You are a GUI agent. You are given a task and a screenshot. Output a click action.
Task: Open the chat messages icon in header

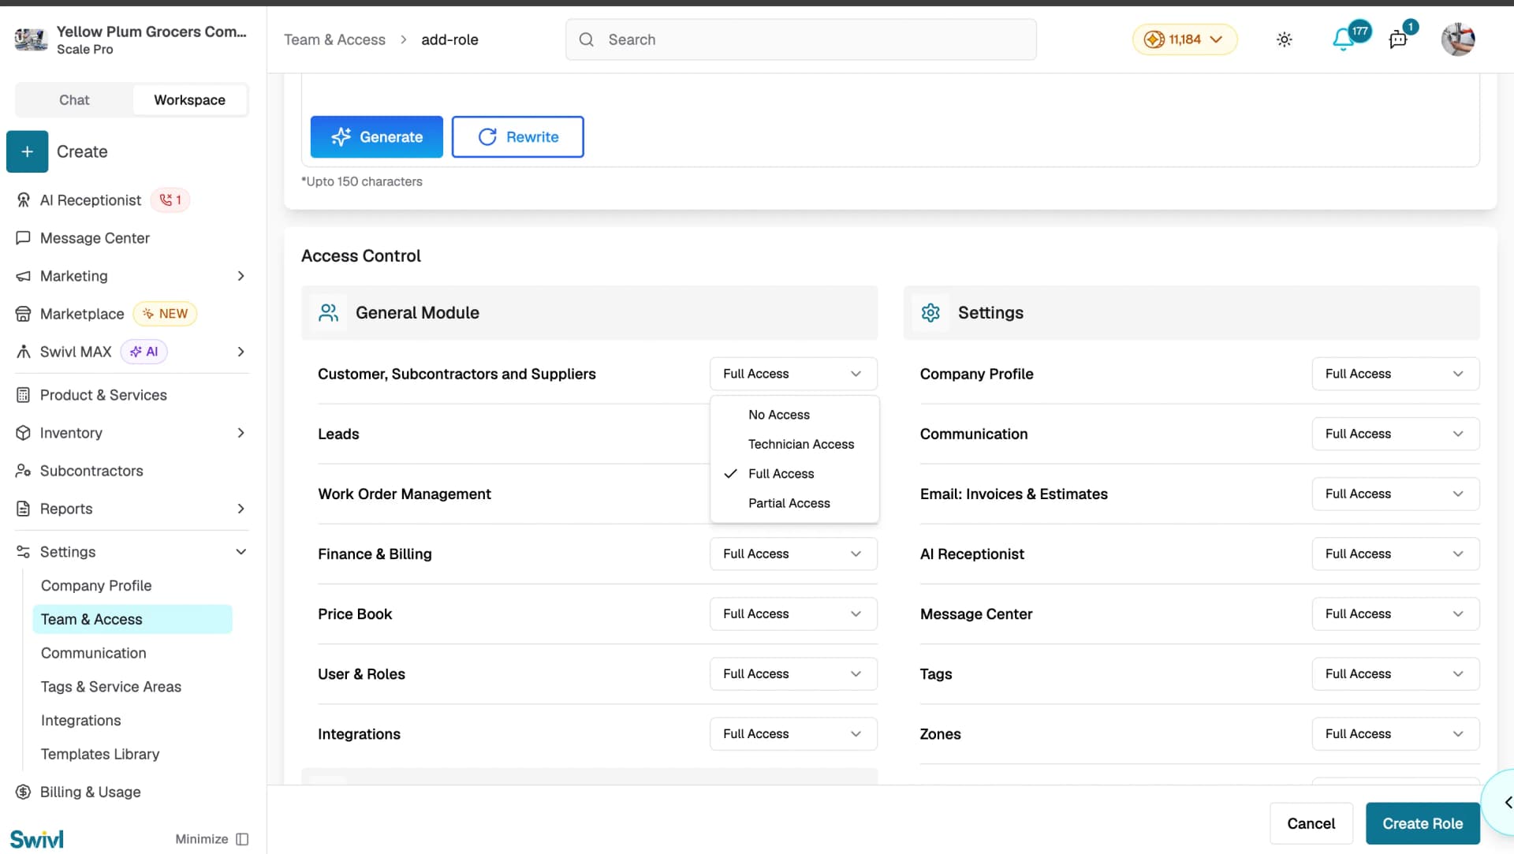pos(1398,39)
